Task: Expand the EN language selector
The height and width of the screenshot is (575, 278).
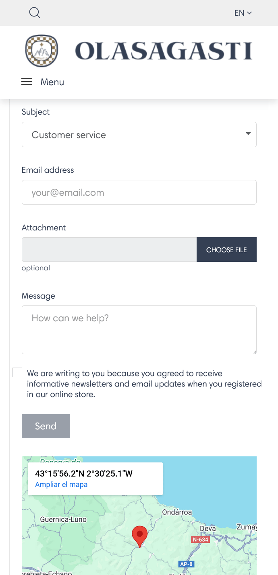Action: (242, 13)
